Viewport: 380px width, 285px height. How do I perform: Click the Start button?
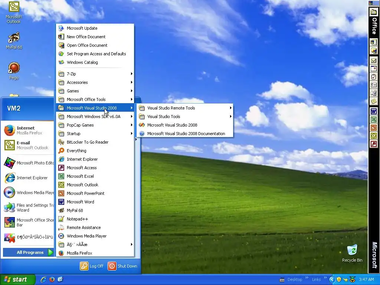(17, 279)
